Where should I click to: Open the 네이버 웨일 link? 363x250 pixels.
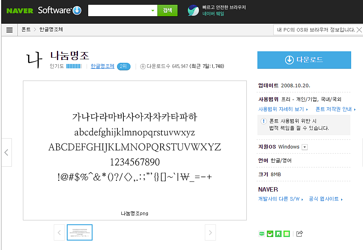213,14
